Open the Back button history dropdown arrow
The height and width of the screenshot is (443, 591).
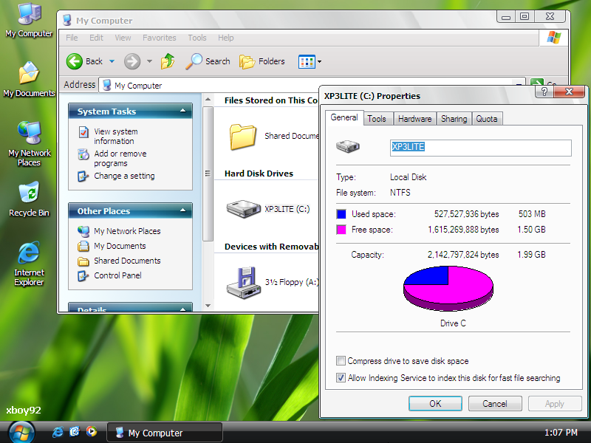click(112, 61)
